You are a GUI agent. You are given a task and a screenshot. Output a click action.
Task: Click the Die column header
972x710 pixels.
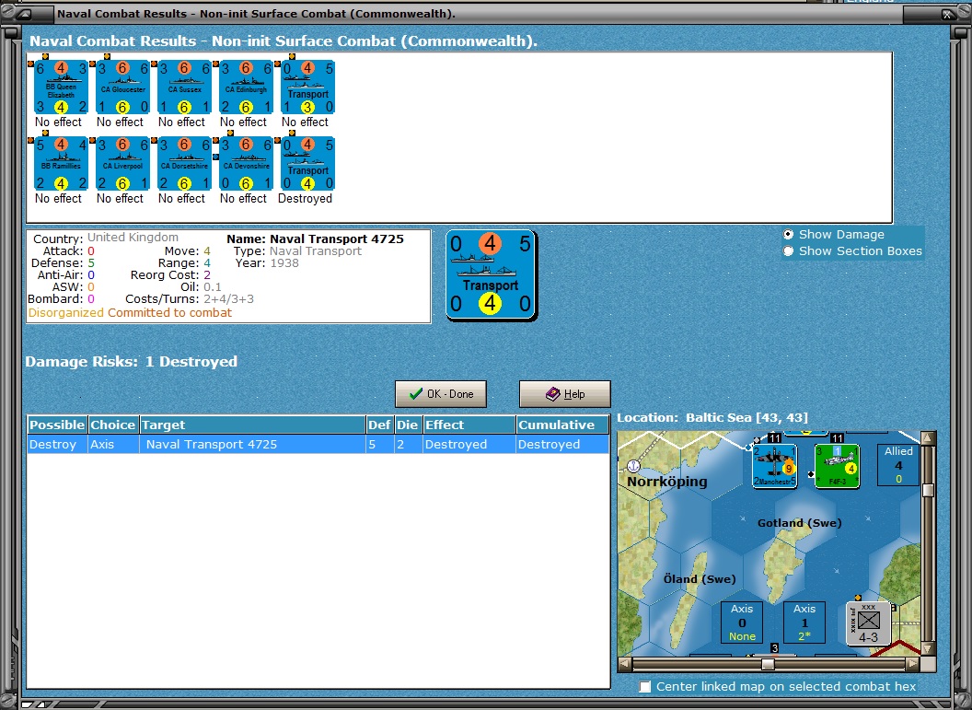click(408, 425)
